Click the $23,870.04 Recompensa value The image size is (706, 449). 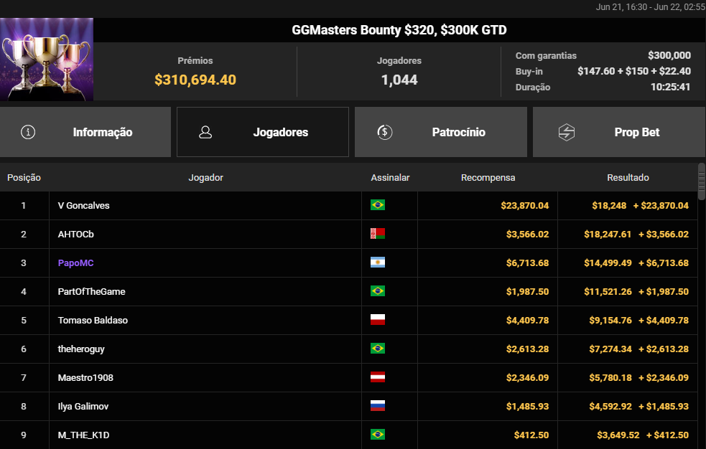[x=524, y=205]
